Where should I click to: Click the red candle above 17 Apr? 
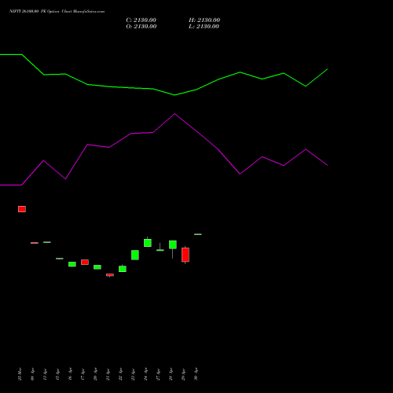tap(85, 262)
